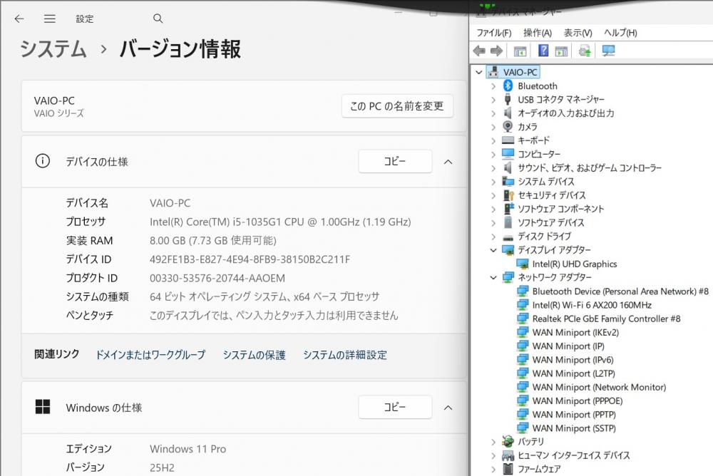This screenshot has height=476, width=713.
Task: Click the firmware (ファームウェア) category icon
Action: (x=508, y=469)
